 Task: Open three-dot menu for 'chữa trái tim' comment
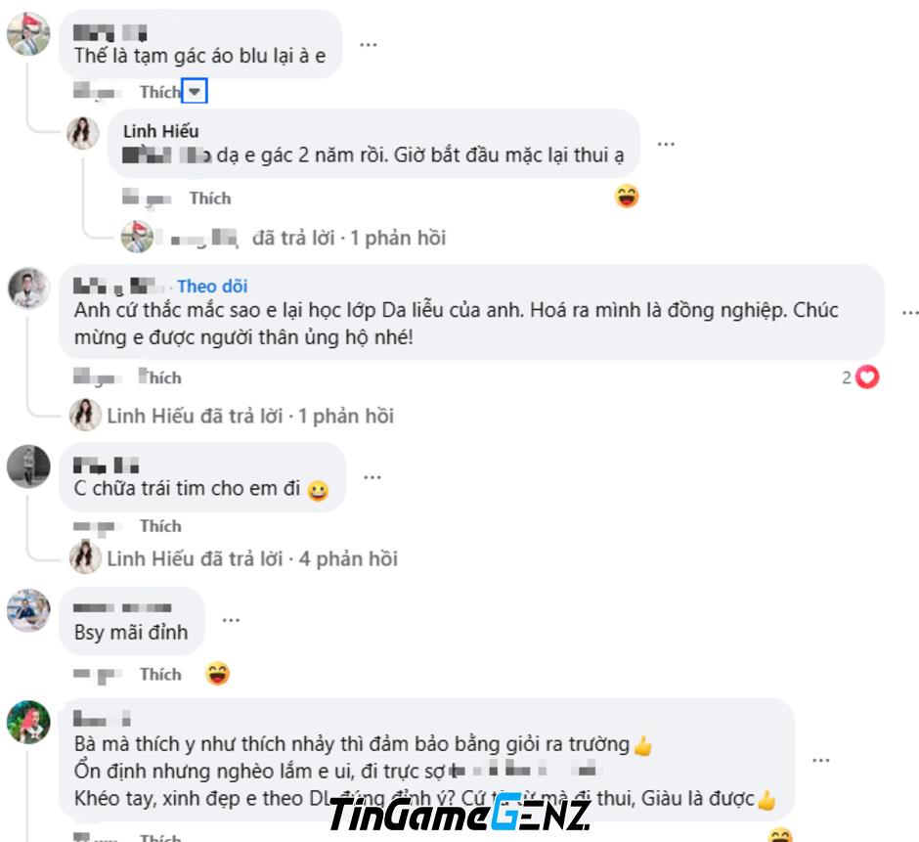372,477
